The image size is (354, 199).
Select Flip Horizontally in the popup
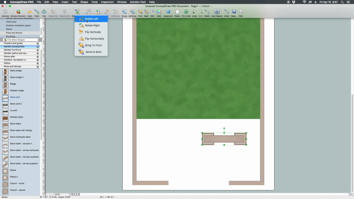pyautogui.click(x=94, y=39)
